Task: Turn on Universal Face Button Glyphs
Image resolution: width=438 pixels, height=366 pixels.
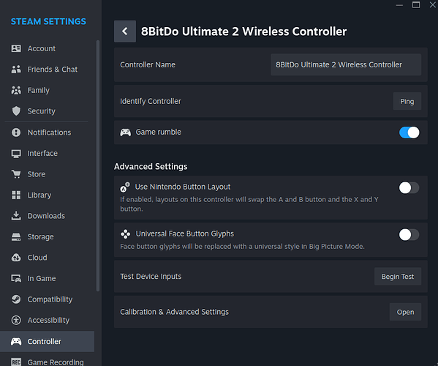Action: point(409,234)
